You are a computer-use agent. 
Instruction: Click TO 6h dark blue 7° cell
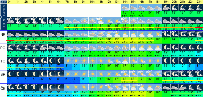pyautogui.click(x=60, y=66)
